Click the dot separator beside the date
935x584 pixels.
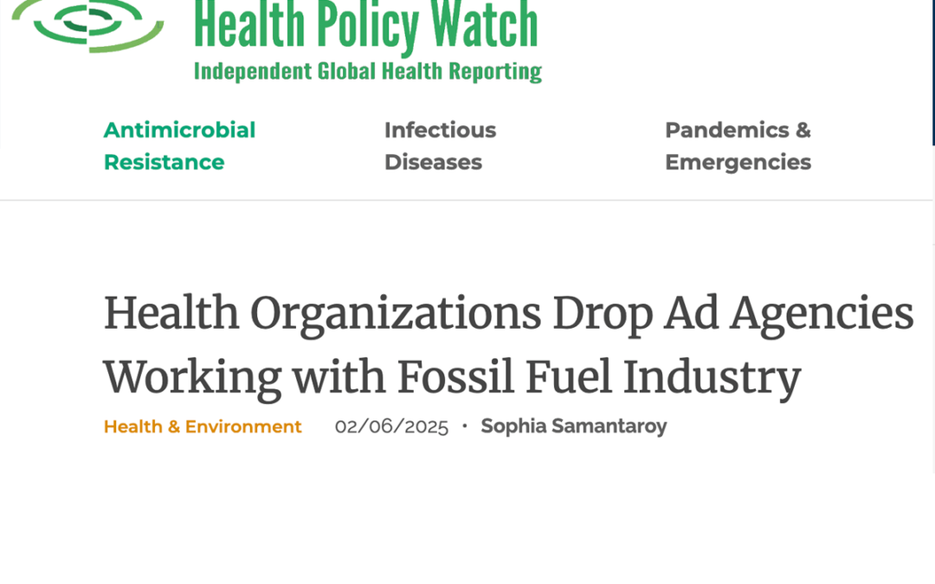pyautogui.click(x=465, y=426)
